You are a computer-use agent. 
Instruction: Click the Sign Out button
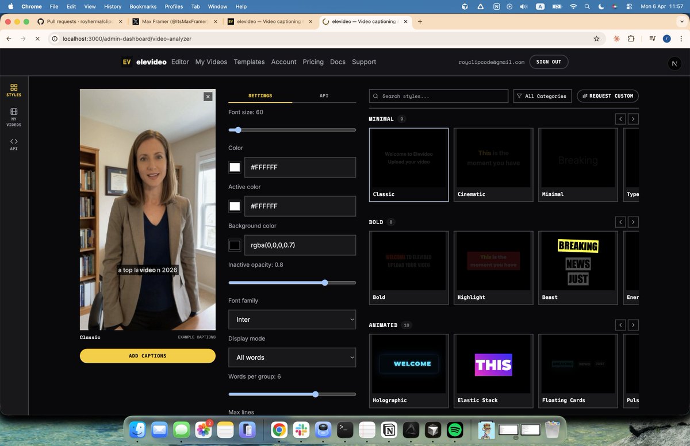click(549, 61)
